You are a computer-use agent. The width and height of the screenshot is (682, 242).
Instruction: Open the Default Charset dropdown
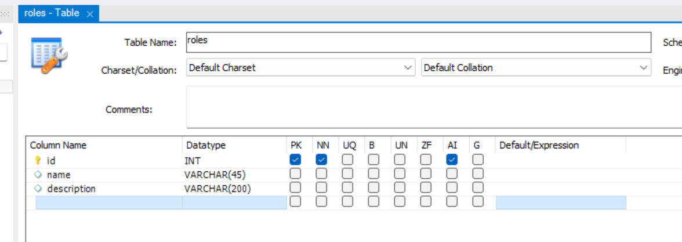click(301, 68)
